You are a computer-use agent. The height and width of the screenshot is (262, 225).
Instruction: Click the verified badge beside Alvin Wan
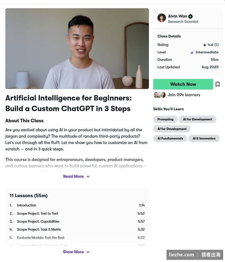pyautogui.click(x=190, y=16)
